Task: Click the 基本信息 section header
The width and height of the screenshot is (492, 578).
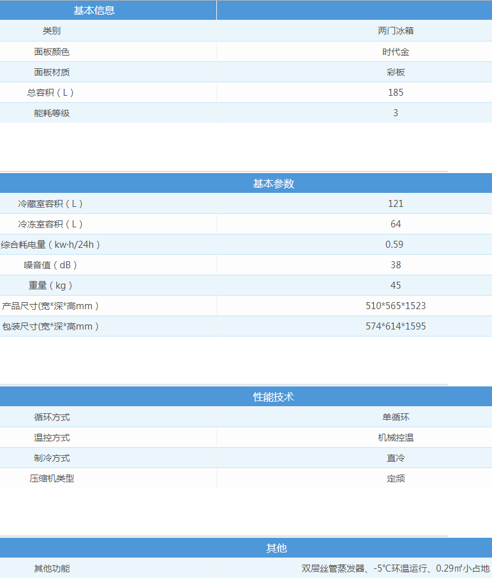Action: (x=94, y=10)
